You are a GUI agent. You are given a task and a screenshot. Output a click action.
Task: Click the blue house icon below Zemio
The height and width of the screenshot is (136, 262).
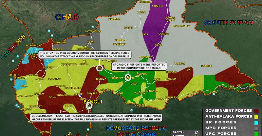(214, 94)
